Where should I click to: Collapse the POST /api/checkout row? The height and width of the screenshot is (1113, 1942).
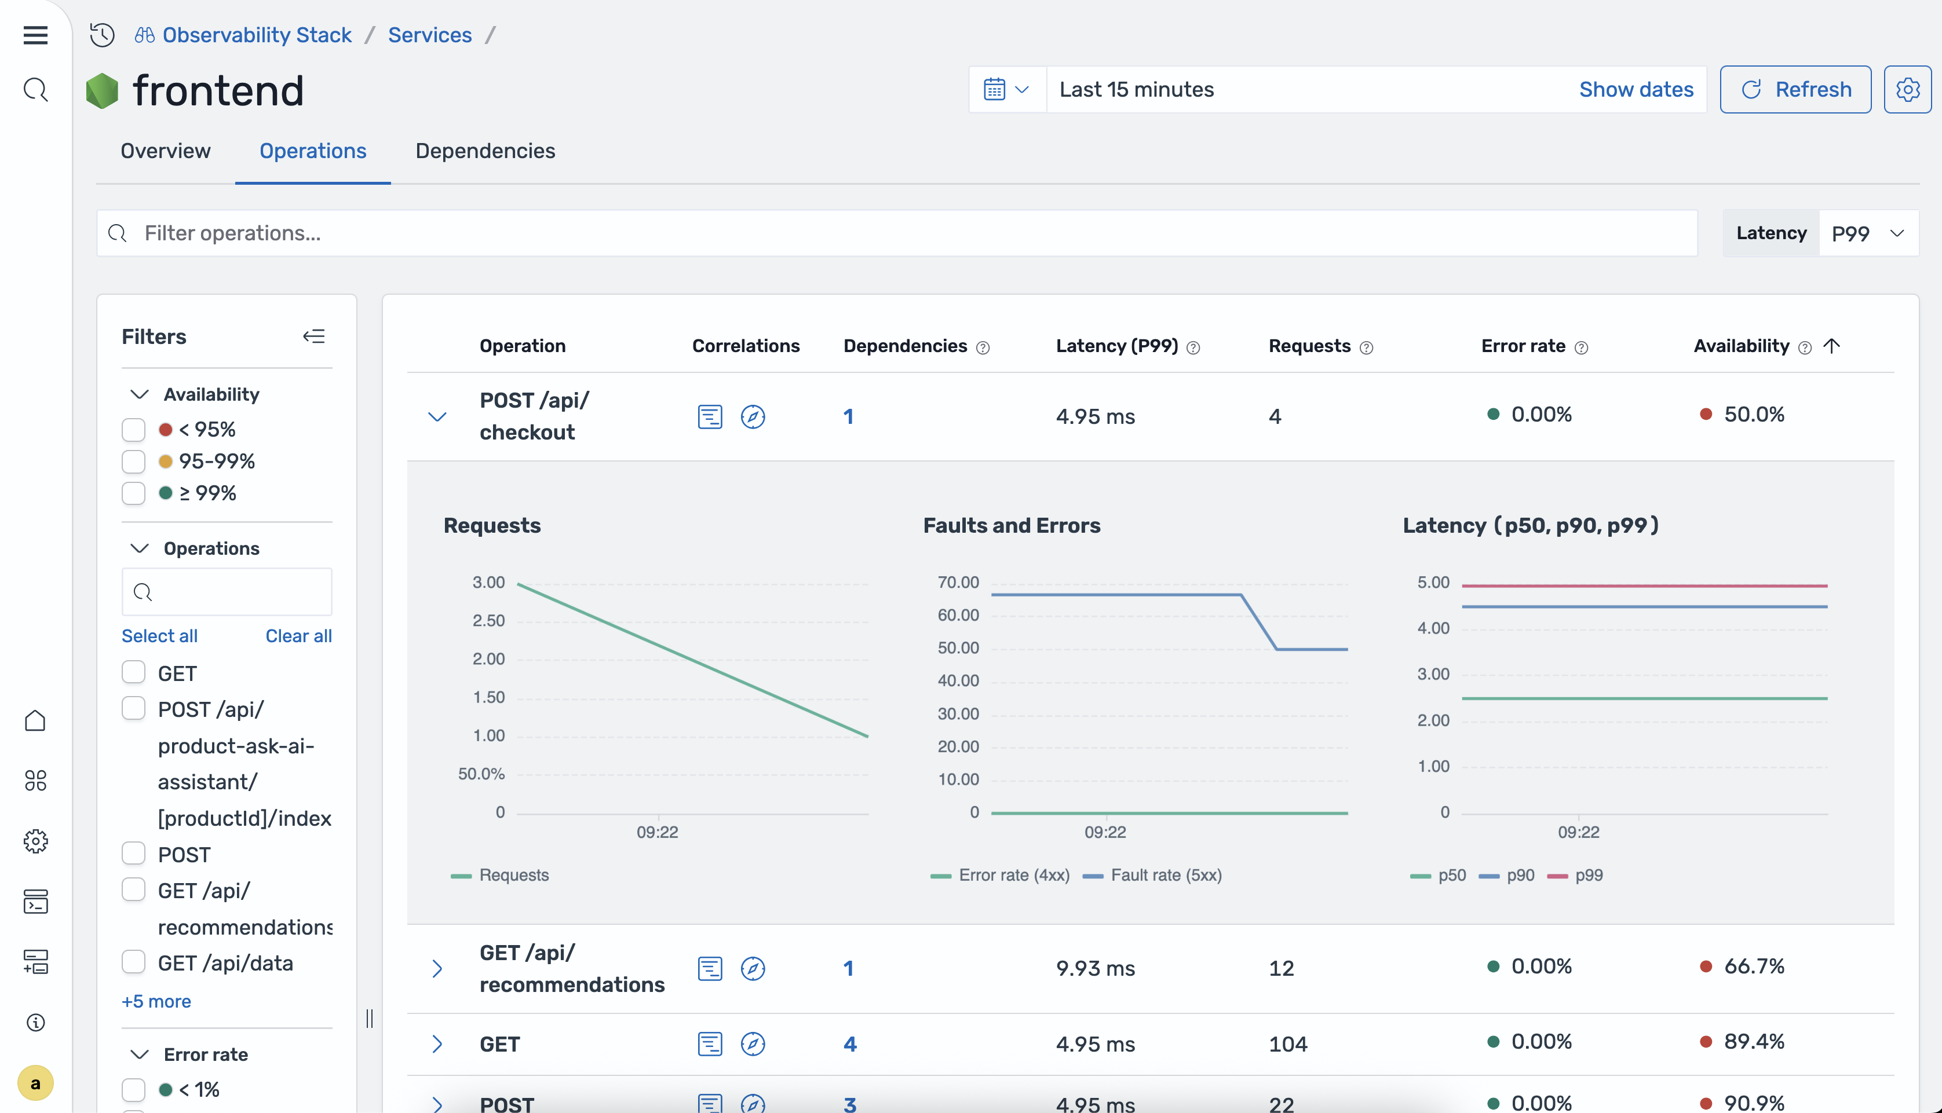coord(437,416)
